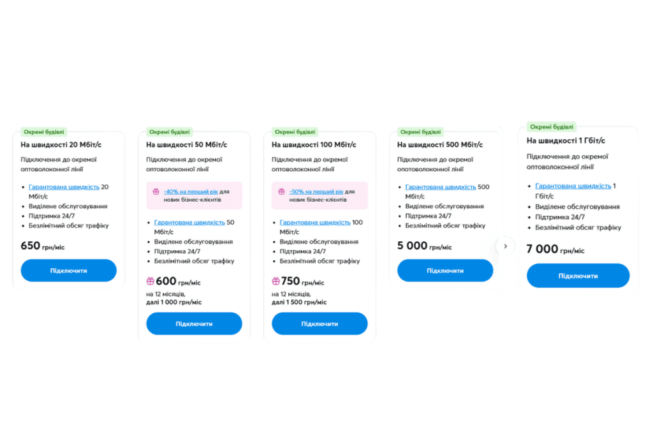Open Гарантована швидкість link in 500 Мбіт/с card

click(x=441, y=187)
